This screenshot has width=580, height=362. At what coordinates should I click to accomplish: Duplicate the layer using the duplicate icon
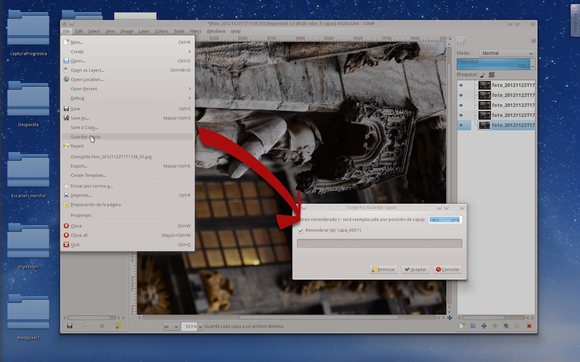coord(506,326)
